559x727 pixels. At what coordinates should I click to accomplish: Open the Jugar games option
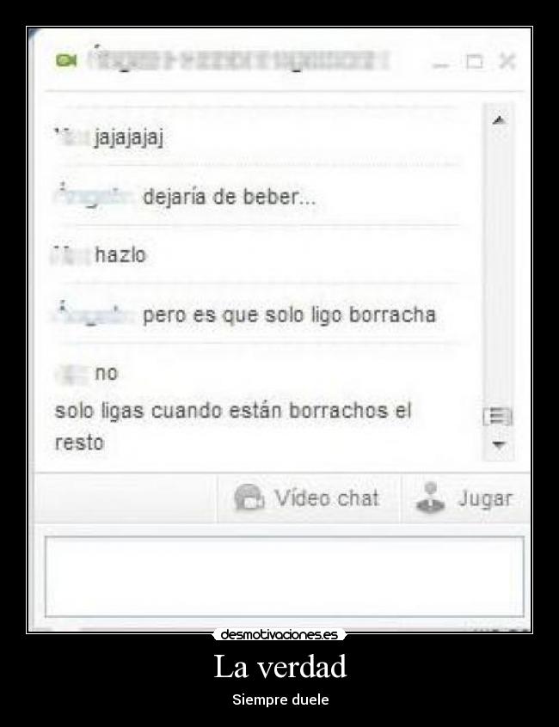click(x=465, y=498)
